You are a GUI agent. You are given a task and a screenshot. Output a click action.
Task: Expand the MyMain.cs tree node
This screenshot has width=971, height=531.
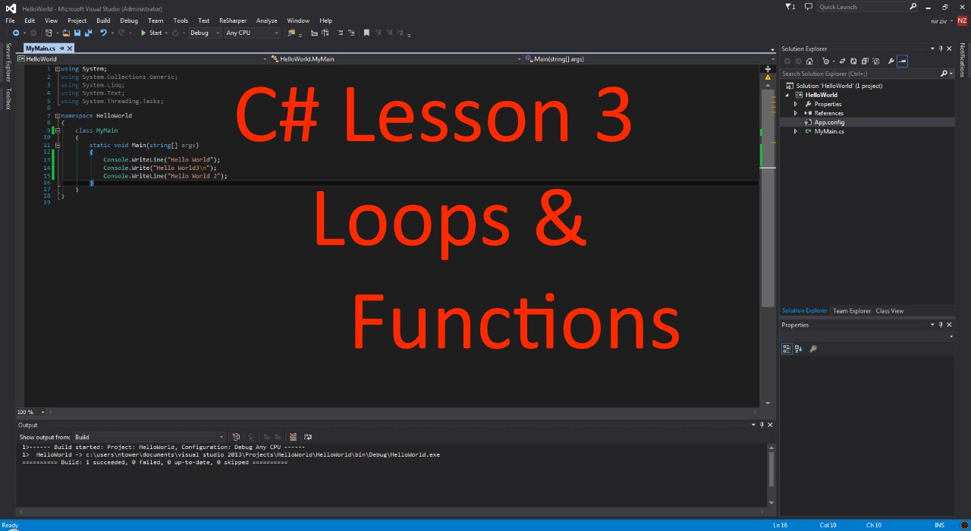(796, 131)
